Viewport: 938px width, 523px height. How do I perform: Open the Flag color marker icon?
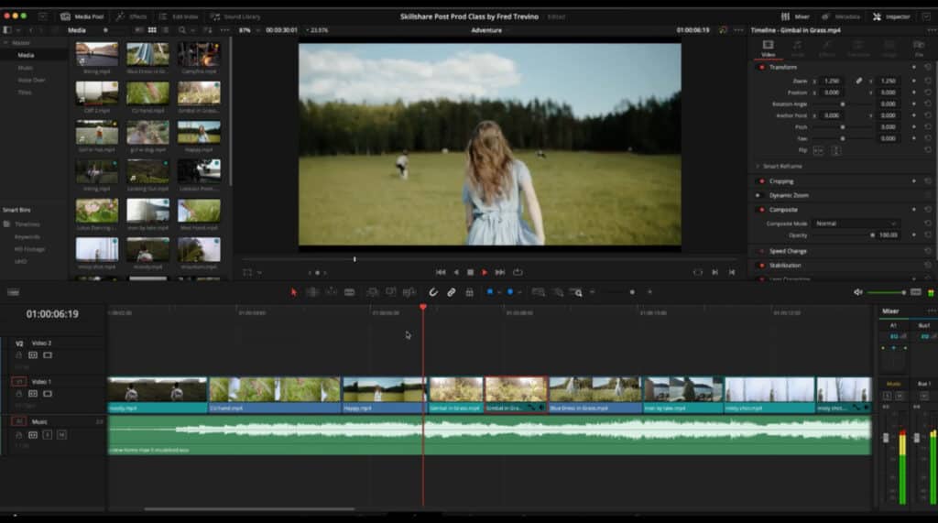point(489,292)
